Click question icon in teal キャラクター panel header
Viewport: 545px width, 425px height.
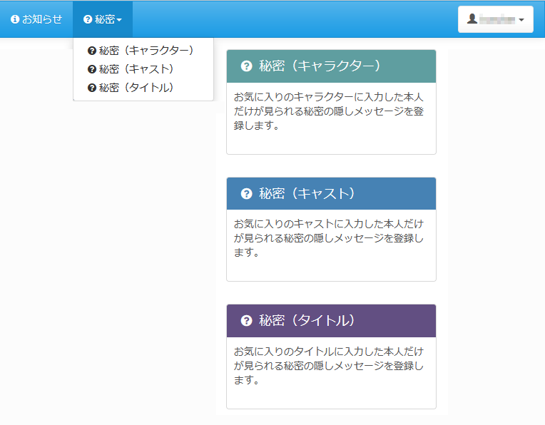coord(247,66)
